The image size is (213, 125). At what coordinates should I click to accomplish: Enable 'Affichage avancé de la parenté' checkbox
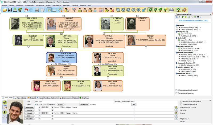click(x=177, y=90)
